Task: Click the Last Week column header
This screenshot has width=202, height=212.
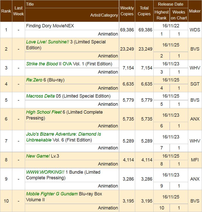Action: 18,11
